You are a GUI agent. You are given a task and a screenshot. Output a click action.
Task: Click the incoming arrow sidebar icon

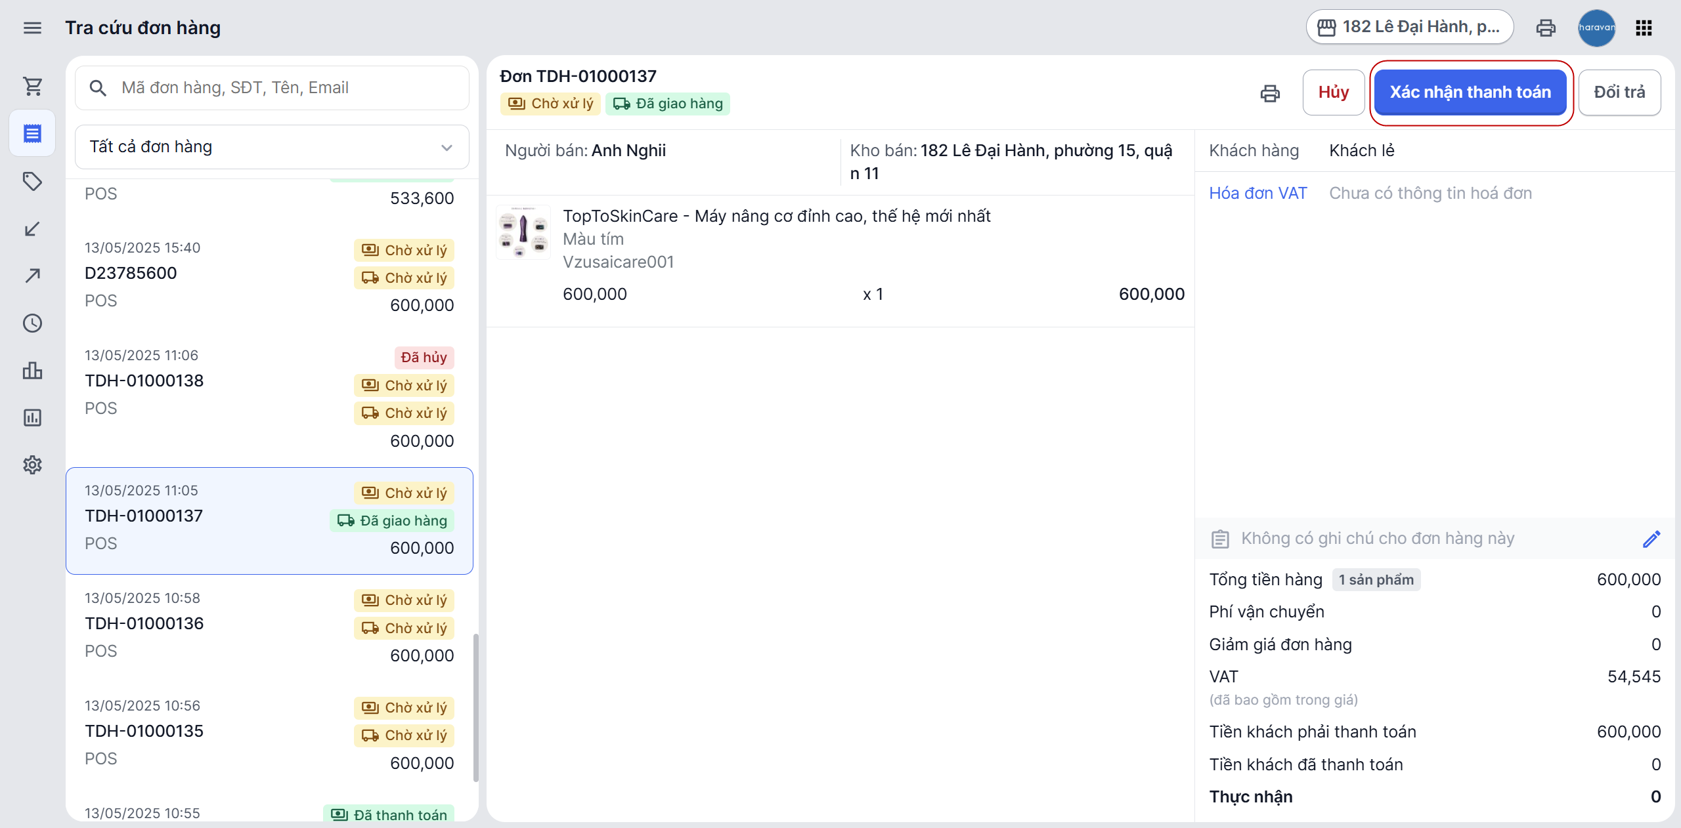(x=32, y=229)
